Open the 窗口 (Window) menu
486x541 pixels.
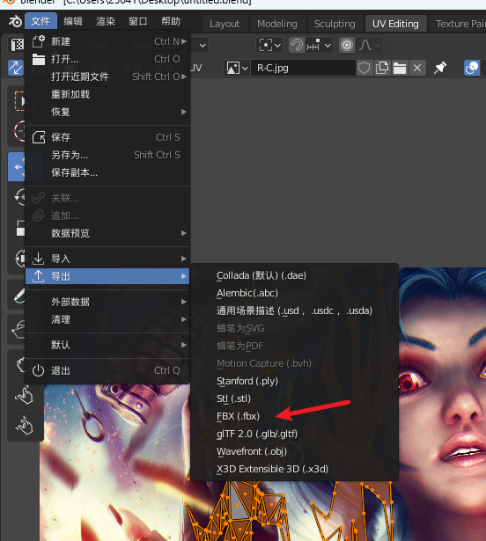pos(138,21)
